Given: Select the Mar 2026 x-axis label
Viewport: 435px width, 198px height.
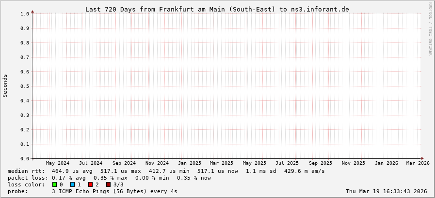Looking at the screenshot, I should 418,163.
